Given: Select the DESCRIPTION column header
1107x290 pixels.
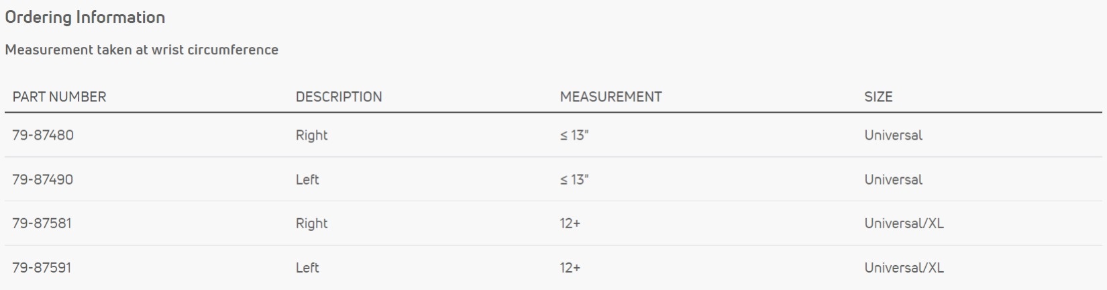Looking at the screenshot, I should pyautogui.click(x=339, y=97).
